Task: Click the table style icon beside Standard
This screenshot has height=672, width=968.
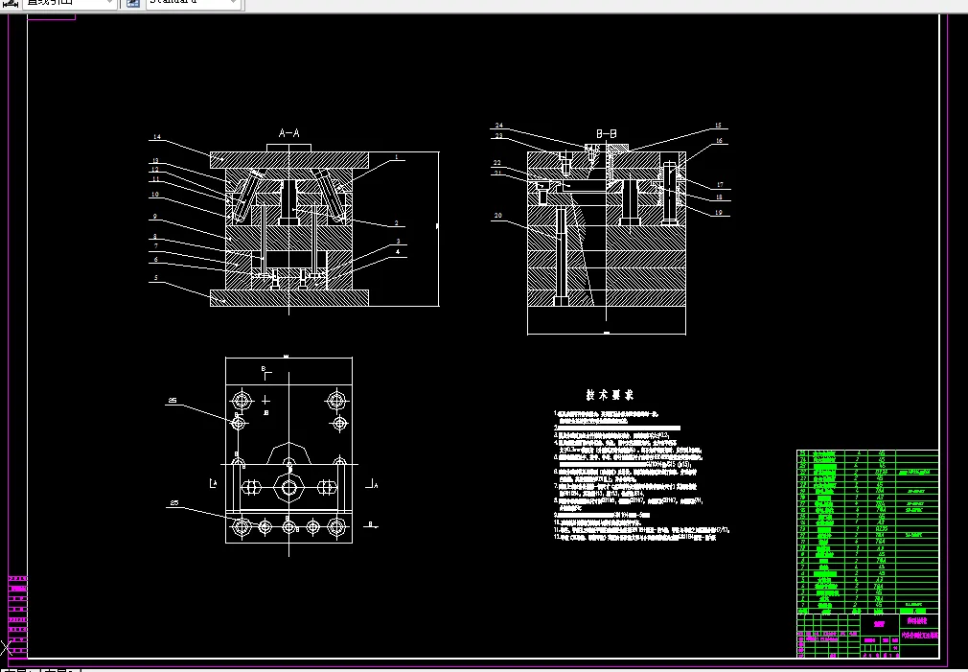Action: [x=132, y=3]
